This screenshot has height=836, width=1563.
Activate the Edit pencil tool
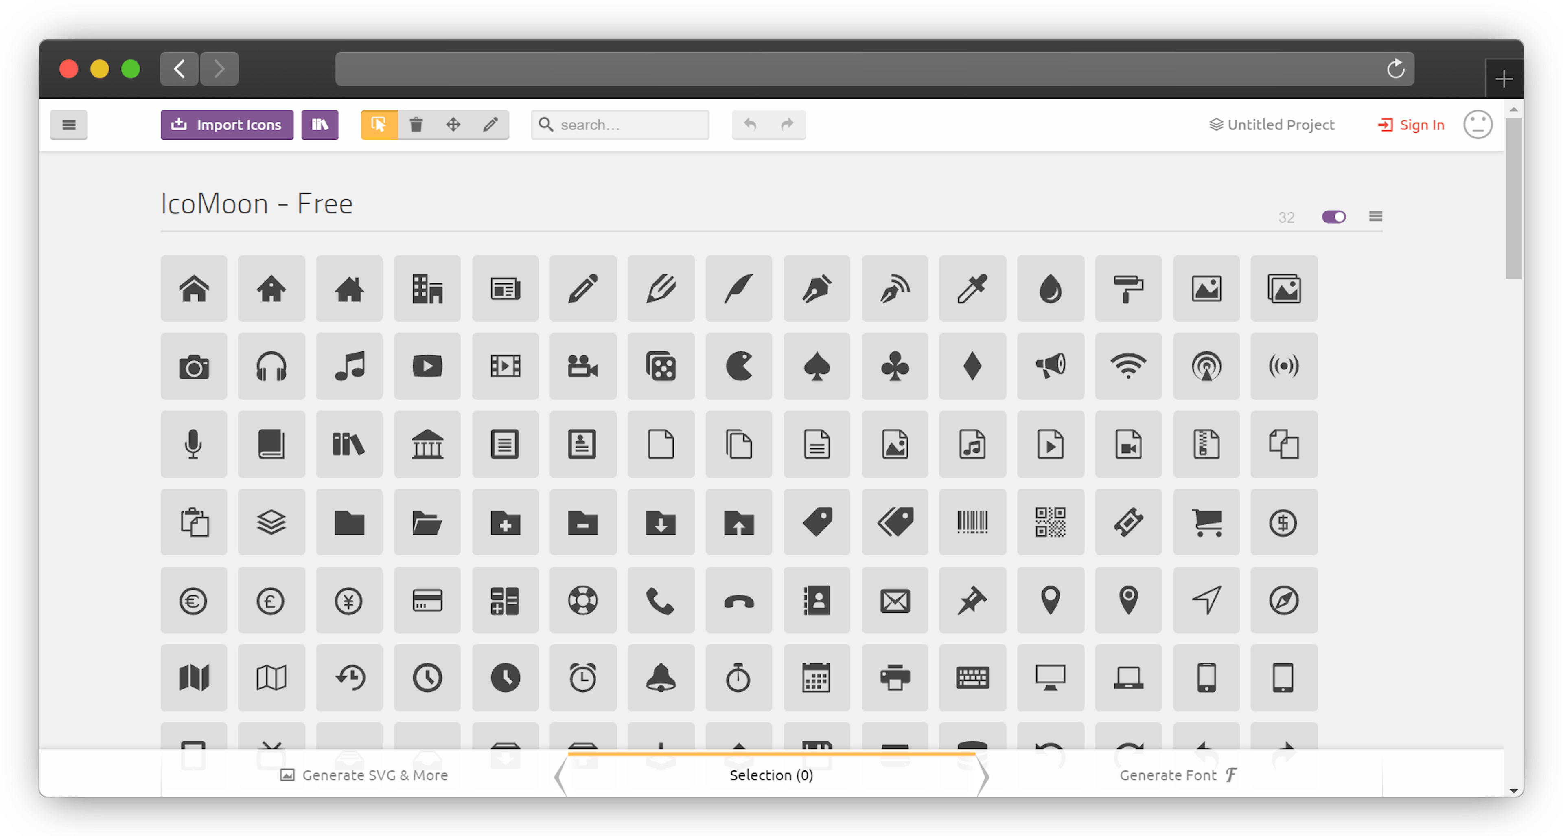490,125
